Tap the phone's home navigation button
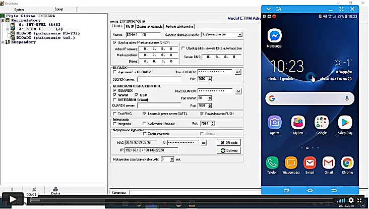Screen dimensions: 369x209 coord(310,190)
